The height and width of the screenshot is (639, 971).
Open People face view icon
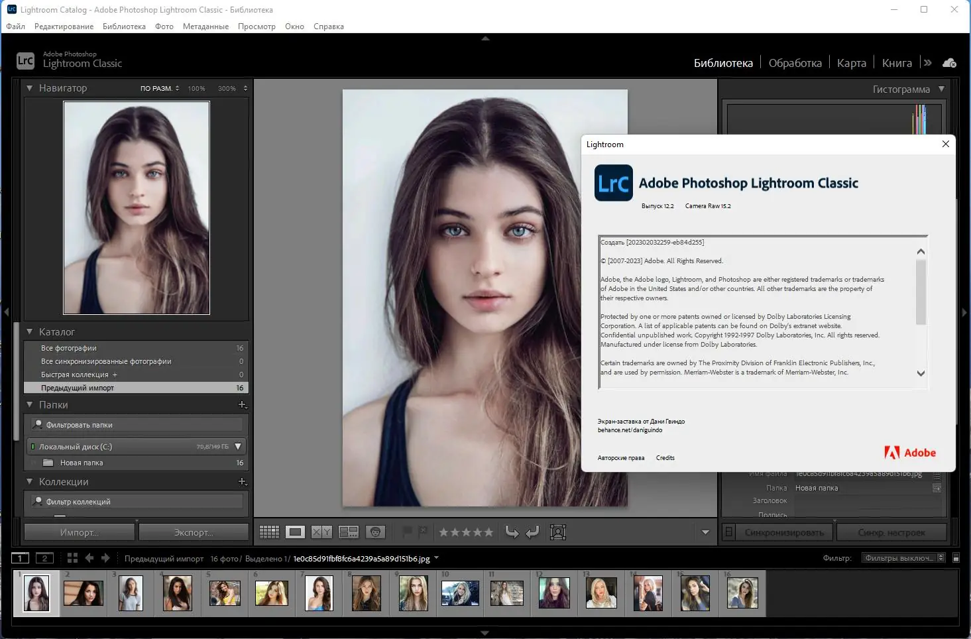click(x=375, y=532)
